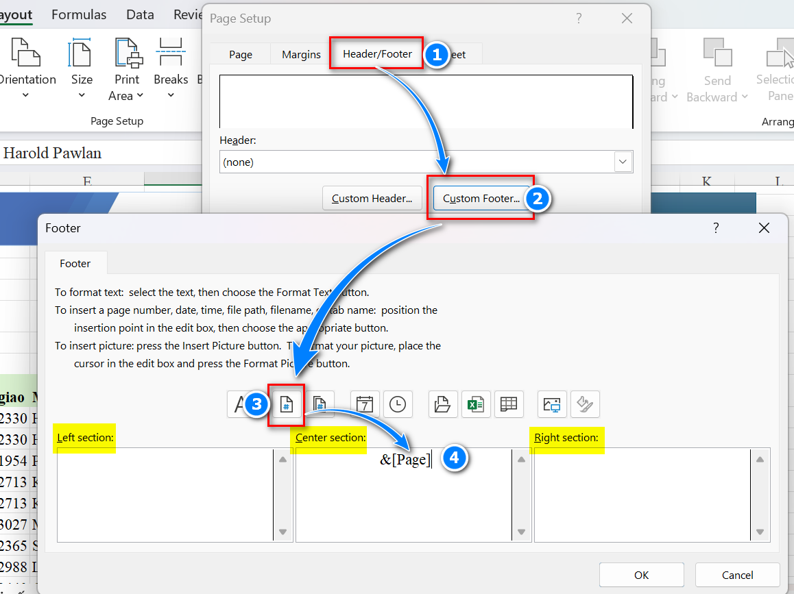Click the Insert Page Number button
This screenshot has width=794, height=594.
click(x=286, y=404)
